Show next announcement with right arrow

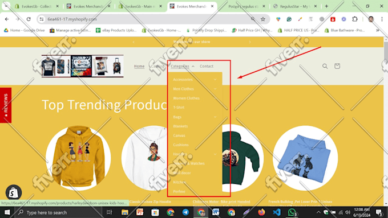point(250,42)
